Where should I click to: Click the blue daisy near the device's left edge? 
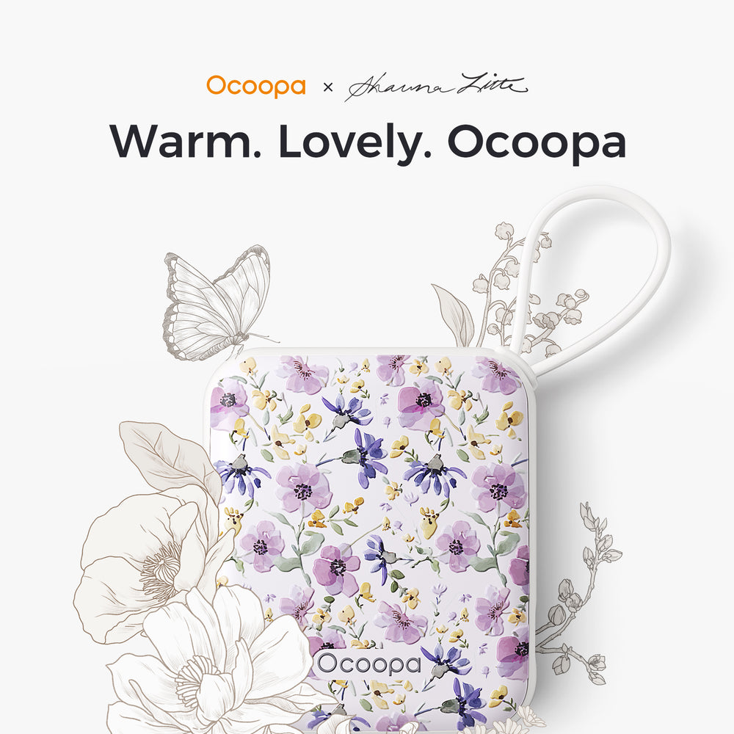[x=240, y=473]
